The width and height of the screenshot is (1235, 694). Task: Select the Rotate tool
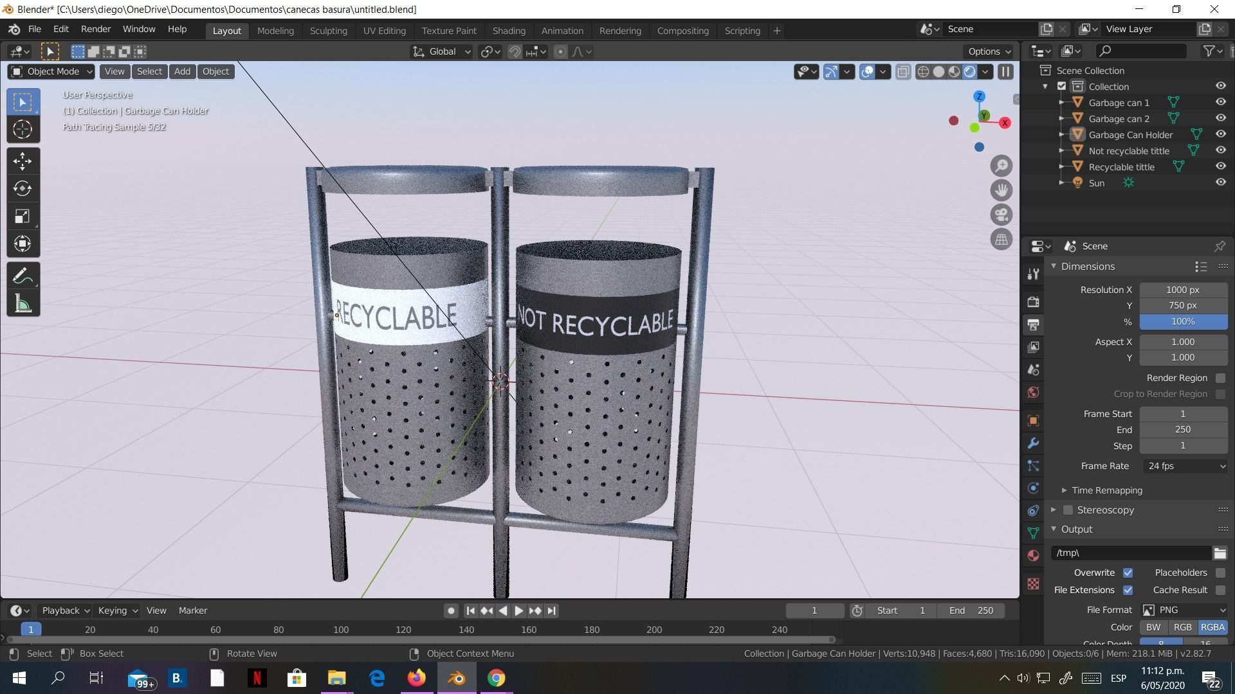click(x=23, y=189)
